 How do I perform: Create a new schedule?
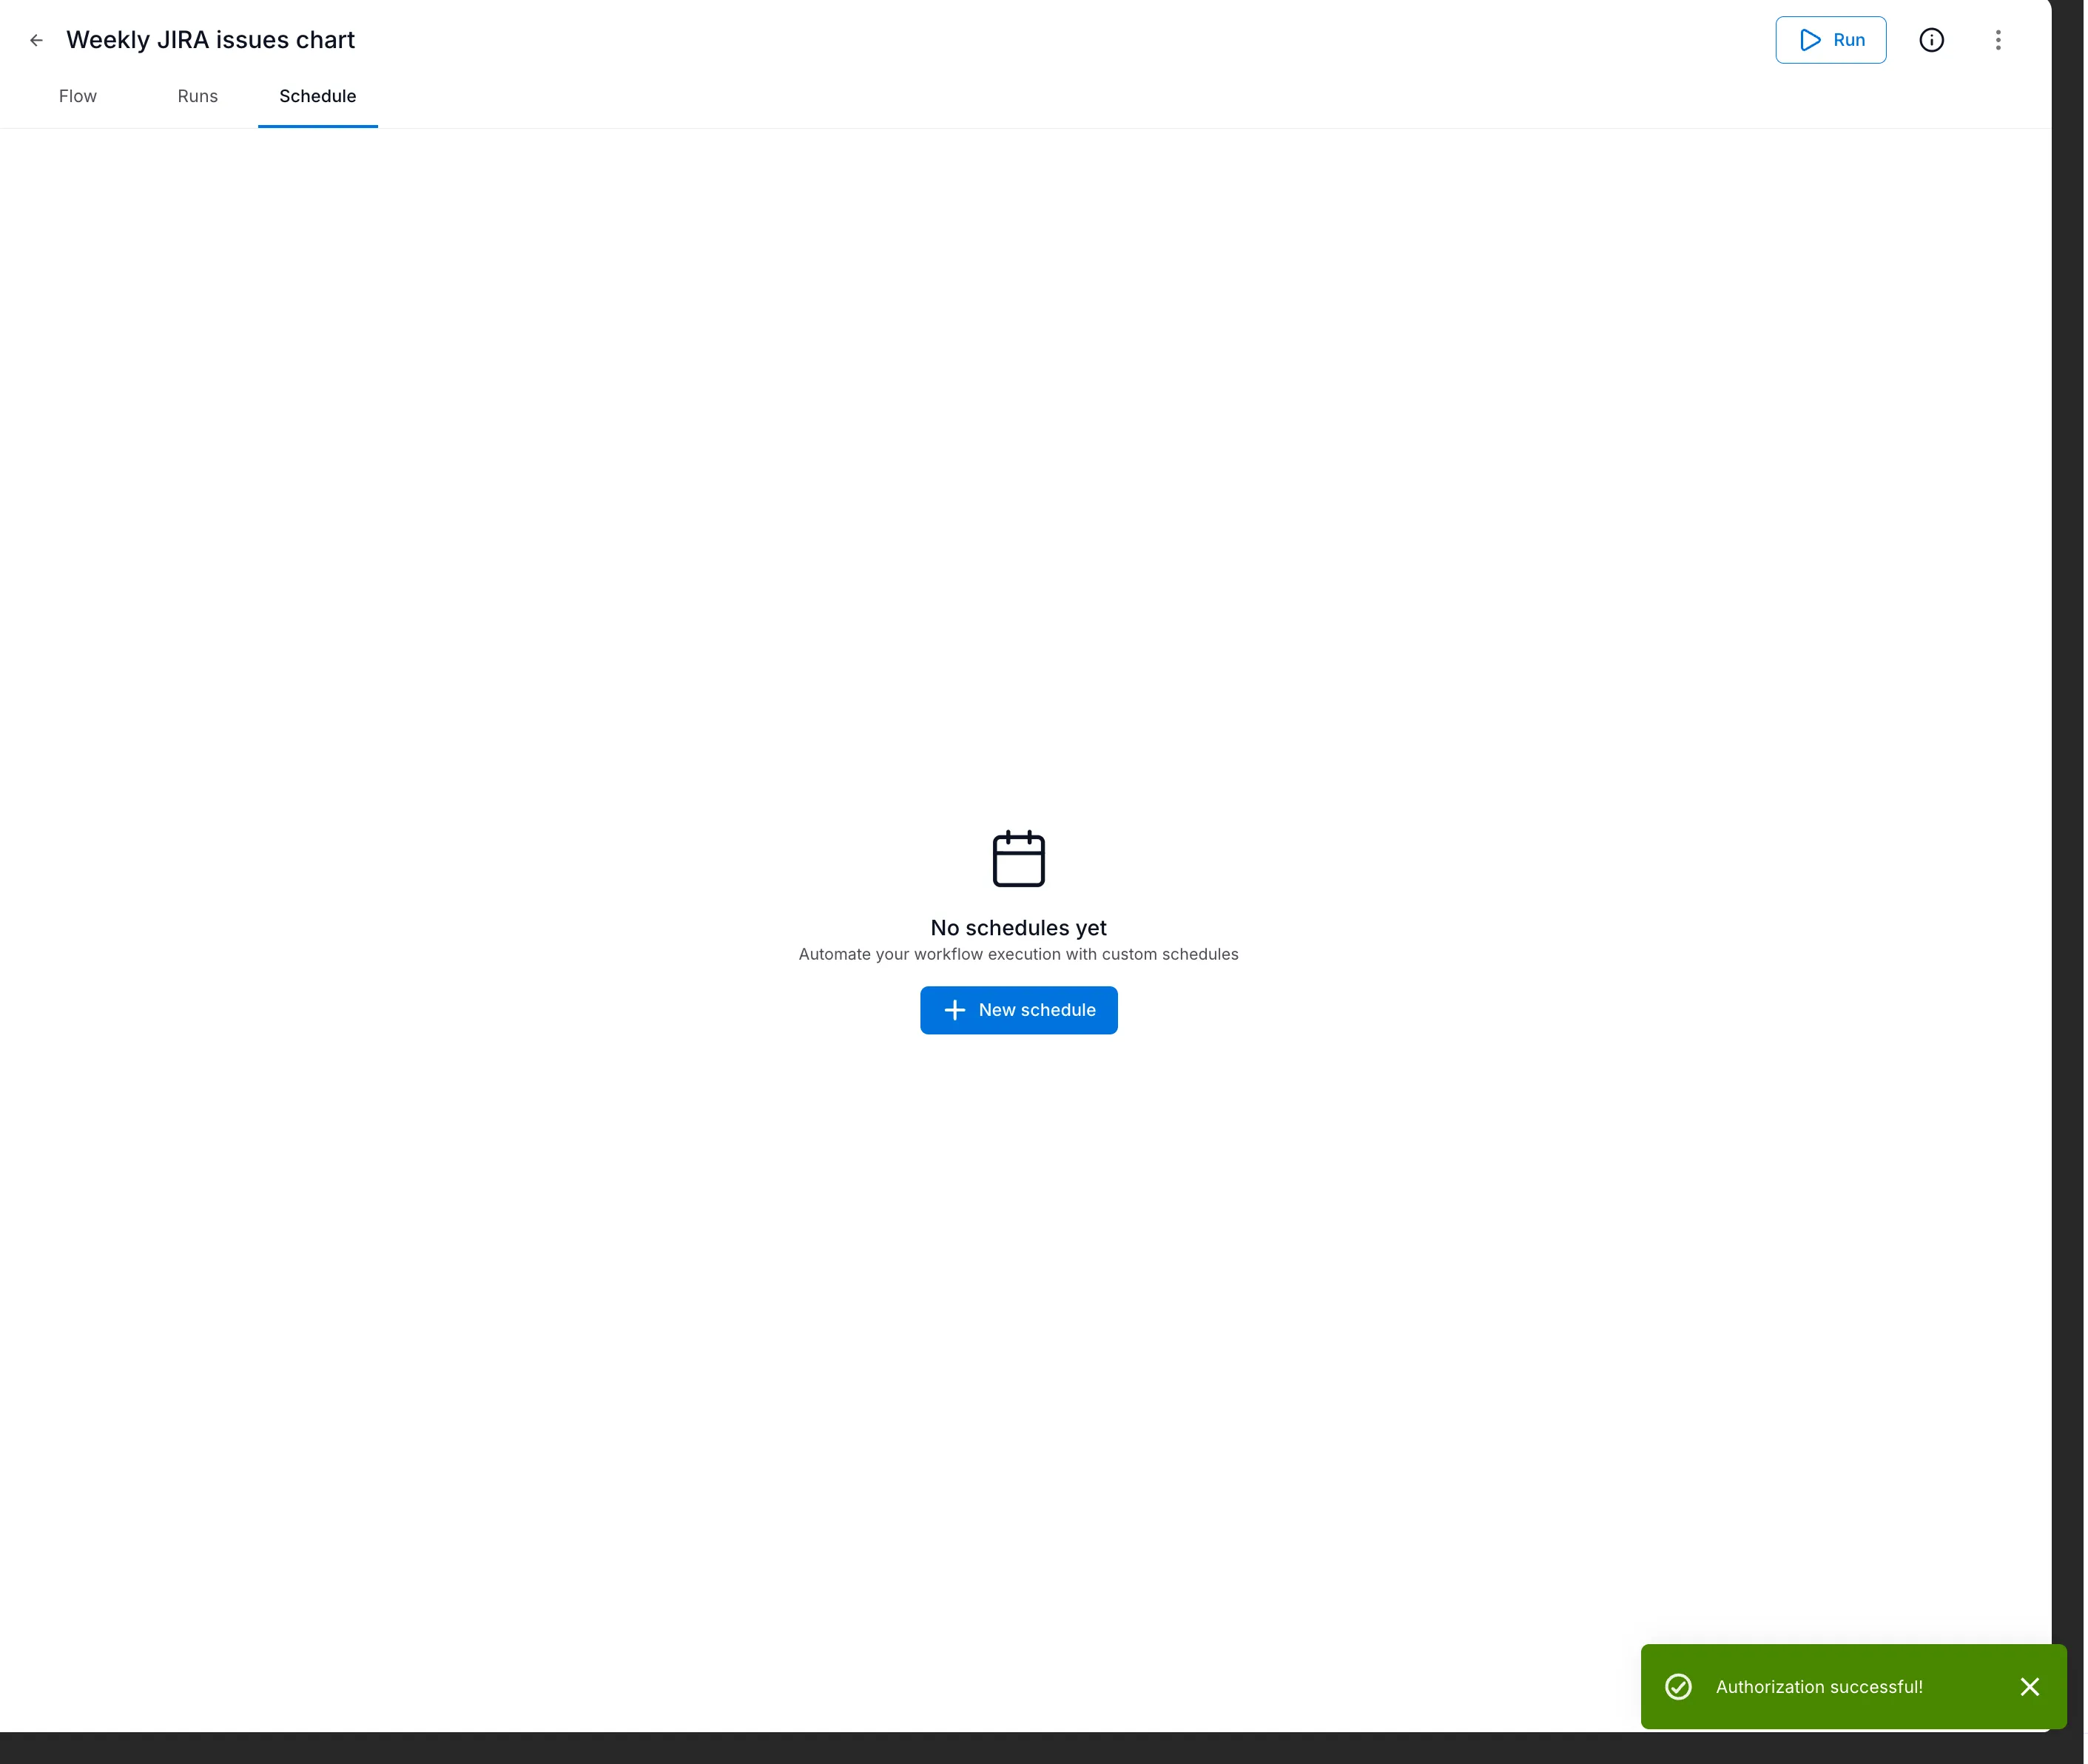coord(1018,1010)
